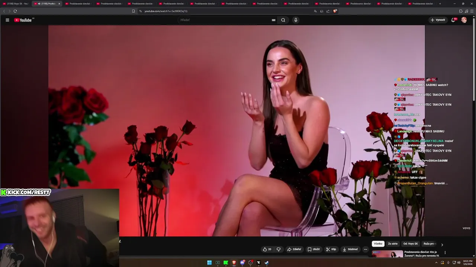Start voice search with the microphone

296,20
